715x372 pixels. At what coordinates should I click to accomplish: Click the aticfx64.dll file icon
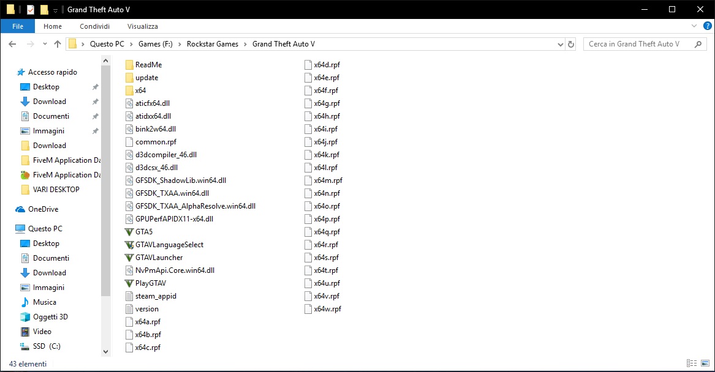tap(129, 103)
